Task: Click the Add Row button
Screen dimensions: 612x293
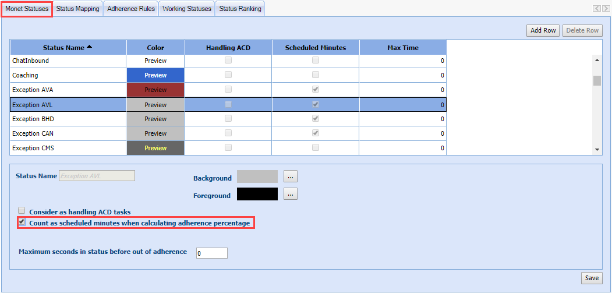Action: point(543,30)
